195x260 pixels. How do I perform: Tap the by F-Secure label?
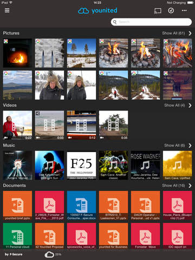pos(14,255)
